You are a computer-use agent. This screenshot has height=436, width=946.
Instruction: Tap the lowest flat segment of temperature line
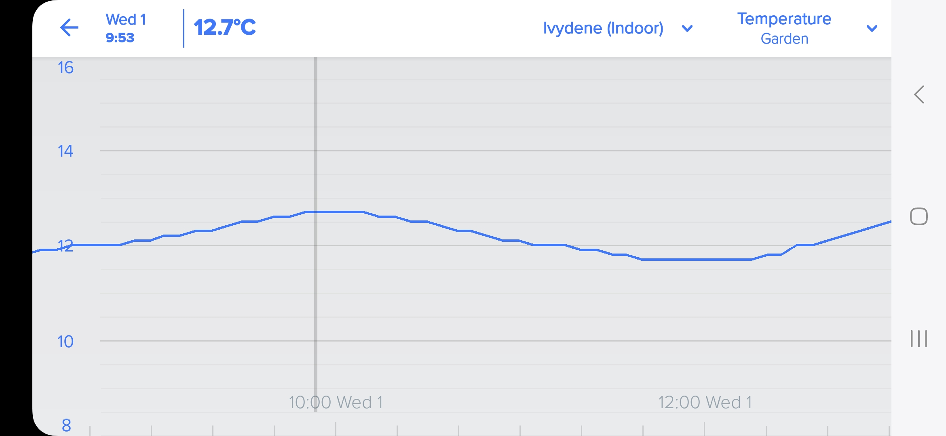tap(696, 260)
